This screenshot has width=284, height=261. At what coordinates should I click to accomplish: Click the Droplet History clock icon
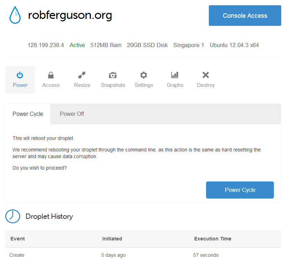point(13,216)
